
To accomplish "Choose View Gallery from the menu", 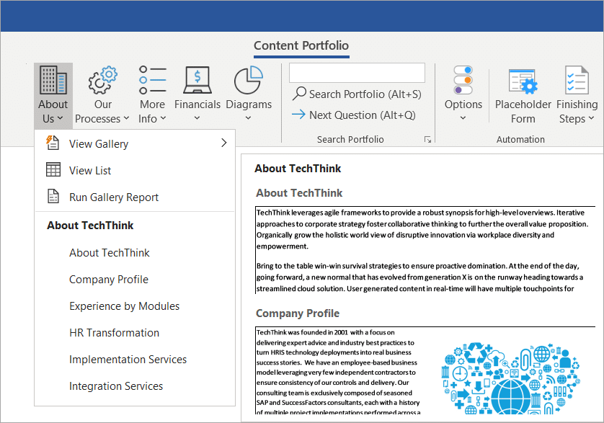I will coord(135,143).
